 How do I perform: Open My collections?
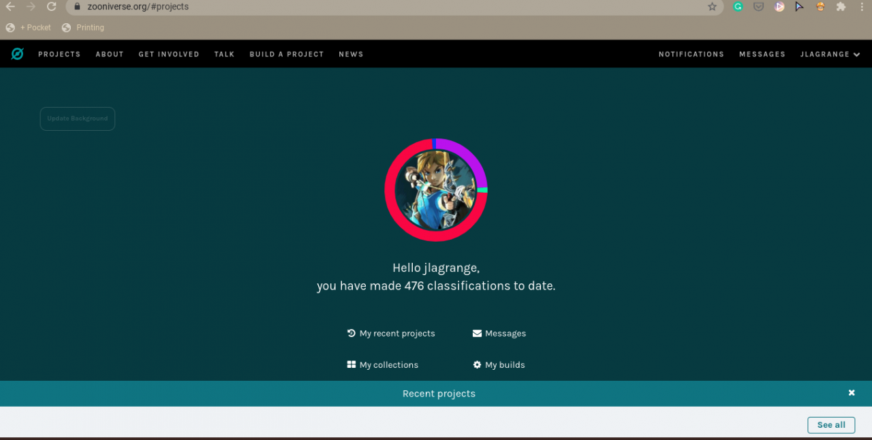tap(383, 364)
